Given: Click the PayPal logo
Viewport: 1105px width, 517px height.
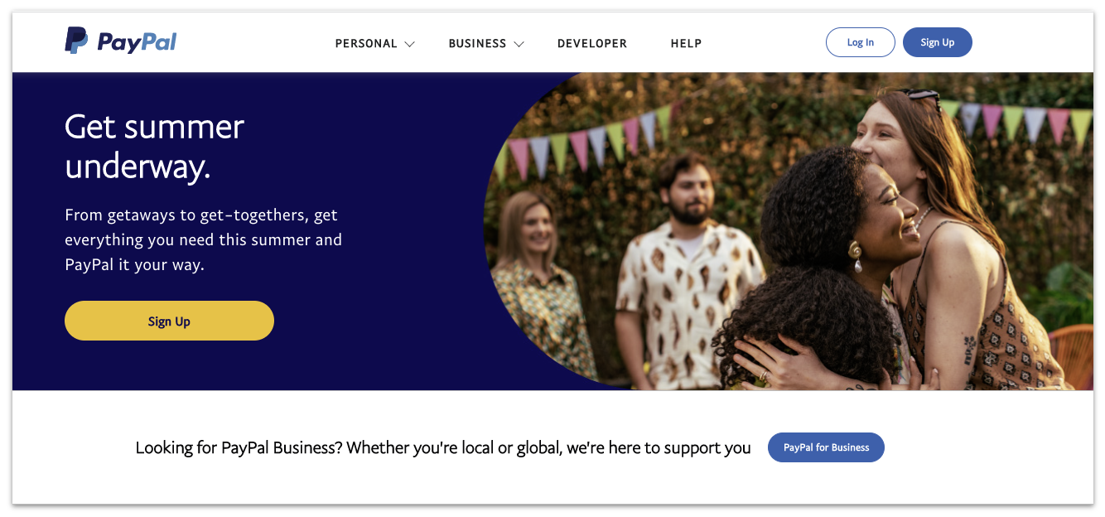Looking at the screenshot, I should tap(121, 40).
